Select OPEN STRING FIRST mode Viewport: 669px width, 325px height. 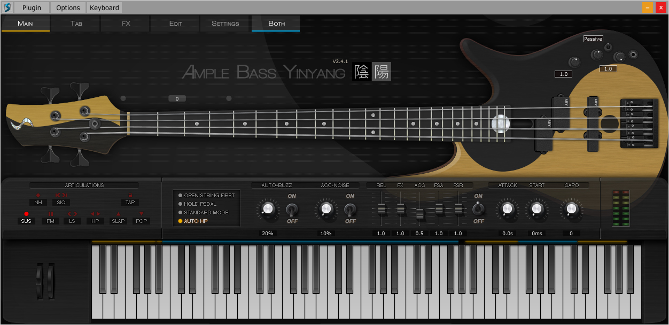(x=206, y=196)
